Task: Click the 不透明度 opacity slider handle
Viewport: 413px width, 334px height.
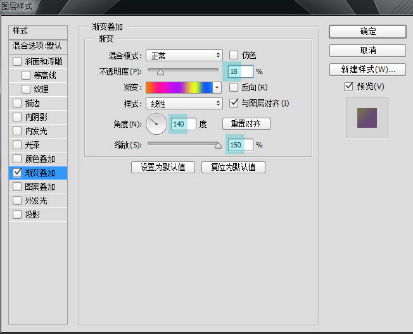Action: point(160,72)
